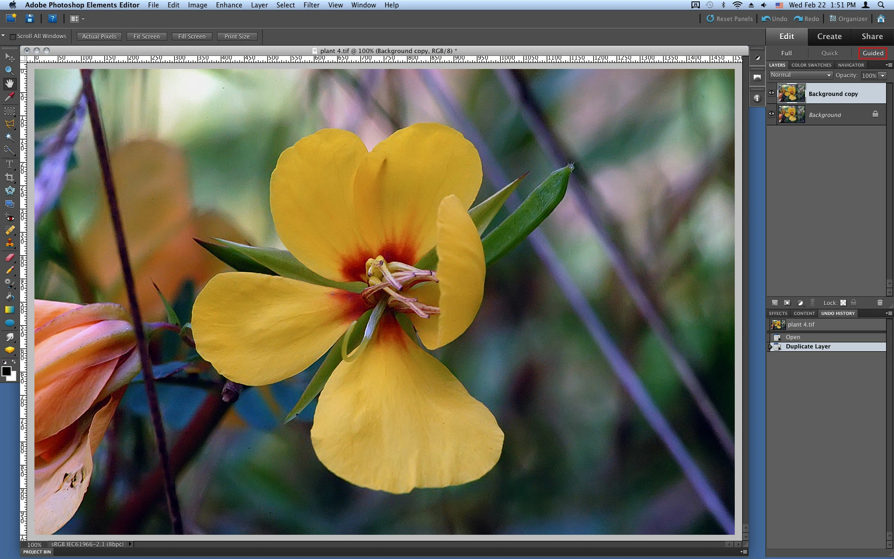
Task: Select the Eyedropper tool
Action: (9, 97)
